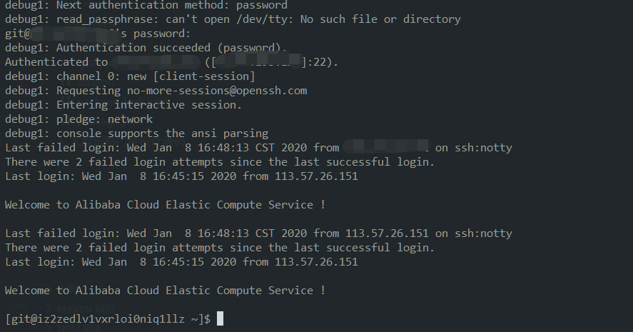The height and width of the screenshot is (332, 633).
Task: Click the iz2zedlv1vxrloi0niq1llz hostname in the prompt
Action: point(111,319)
